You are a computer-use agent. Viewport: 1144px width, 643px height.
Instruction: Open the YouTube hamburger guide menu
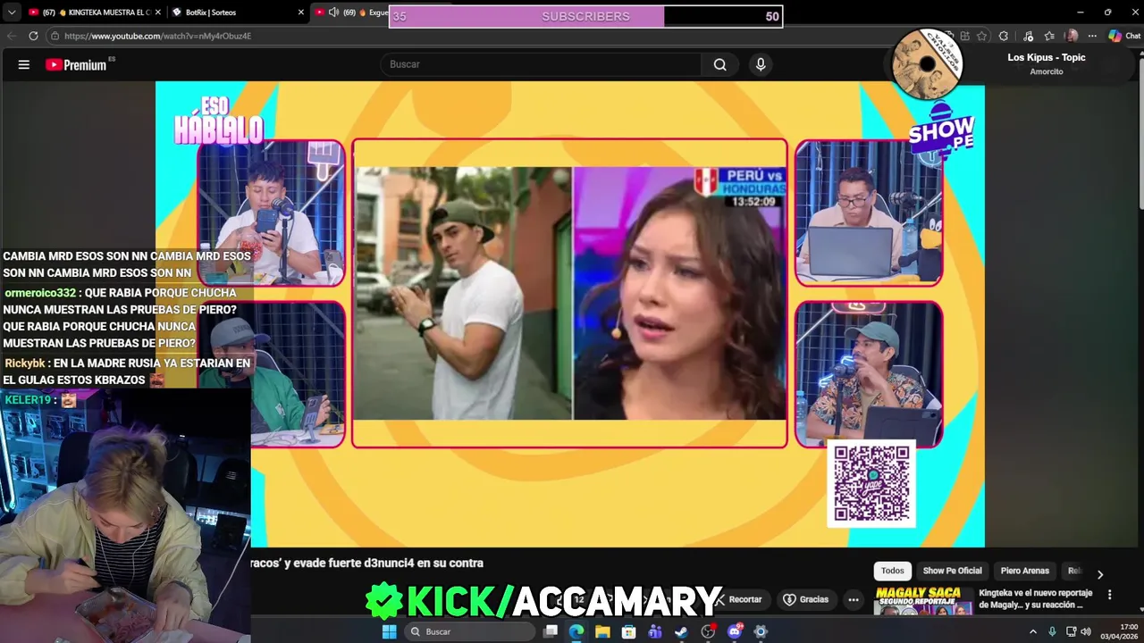pyautogui.click(x=24, y=64)
